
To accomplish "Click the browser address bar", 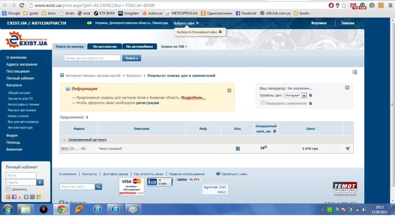I will click(177, 5).
